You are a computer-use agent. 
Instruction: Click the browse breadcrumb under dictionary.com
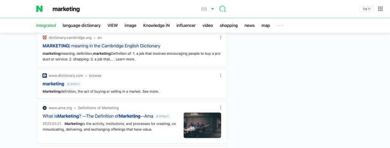point(95,75)
